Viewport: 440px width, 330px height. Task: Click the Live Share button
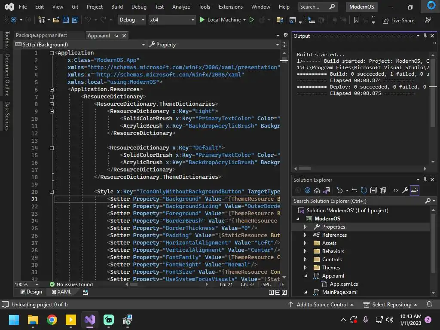coord(398,20)
